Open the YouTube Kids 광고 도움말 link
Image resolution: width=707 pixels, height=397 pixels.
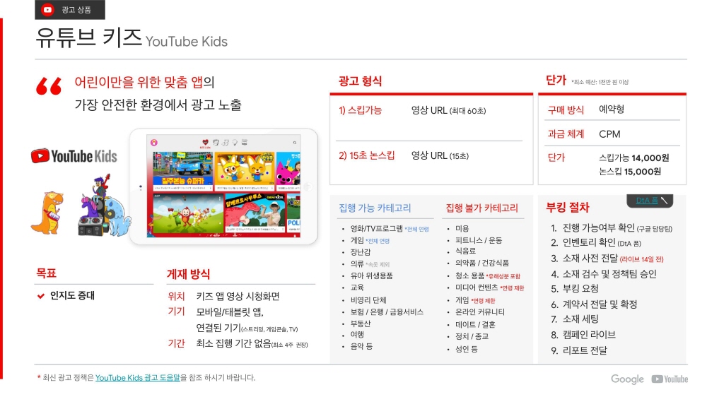pos(138,378)
